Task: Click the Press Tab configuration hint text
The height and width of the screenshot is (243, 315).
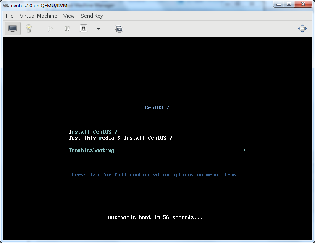Action: pyautogui.click(x=155, y=175)
